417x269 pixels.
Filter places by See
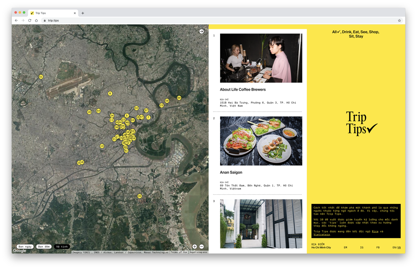coord(364,32)
